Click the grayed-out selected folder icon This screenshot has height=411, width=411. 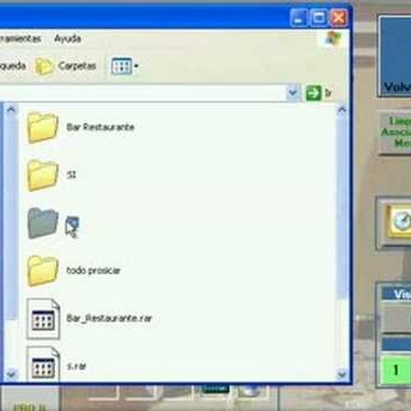[43, 223]
